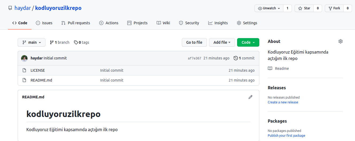The image size is (355, 141).
Task: Open Initial commit message in README.md row
Action: click(112, 80)
